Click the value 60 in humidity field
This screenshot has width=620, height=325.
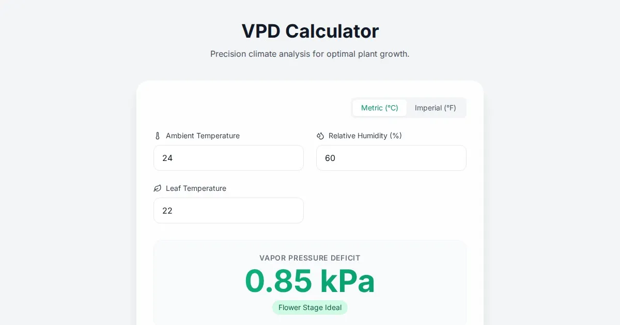pos(330,158)
